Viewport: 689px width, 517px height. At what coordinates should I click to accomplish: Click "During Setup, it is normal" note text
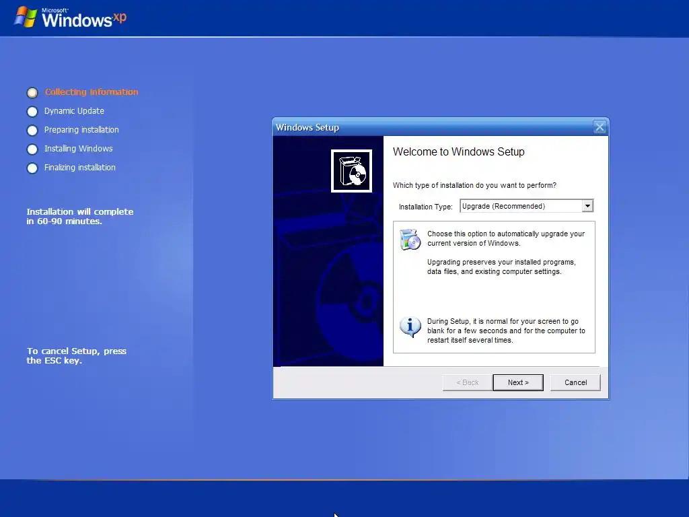tap(506, 331)
